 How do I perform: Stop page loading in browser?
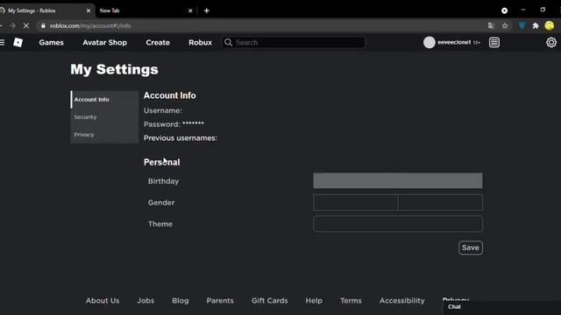pos(26,25)
